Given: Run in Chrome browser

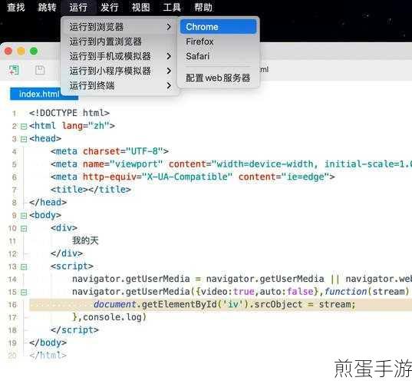Looking at the screenshot, I should (x=218, y=27).
